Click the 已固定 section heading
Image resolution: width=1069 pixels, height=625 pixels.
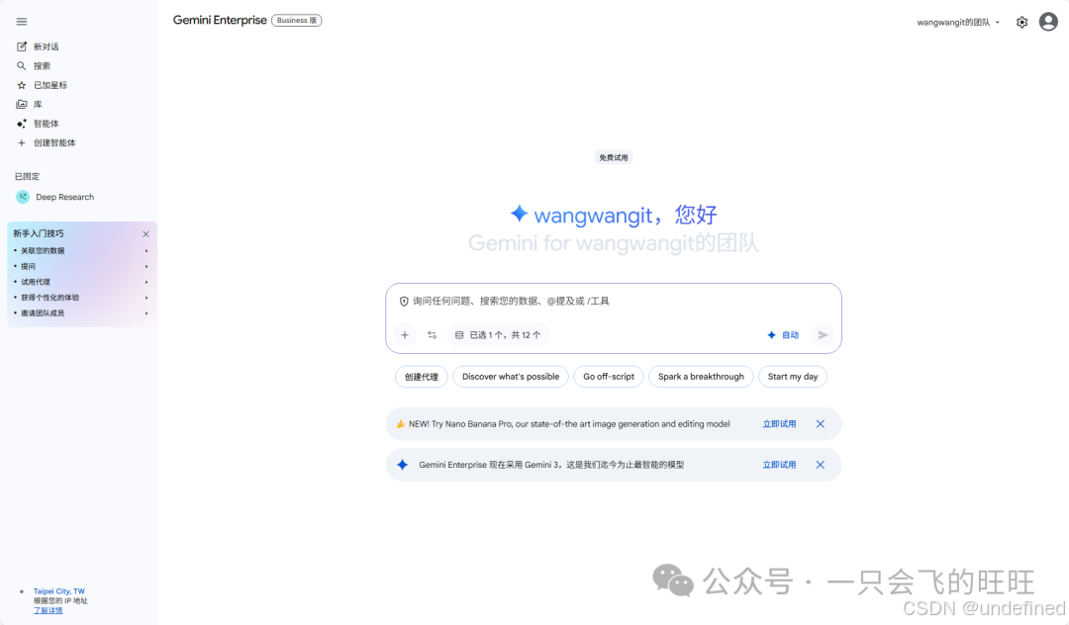click(x=28, y=176)
